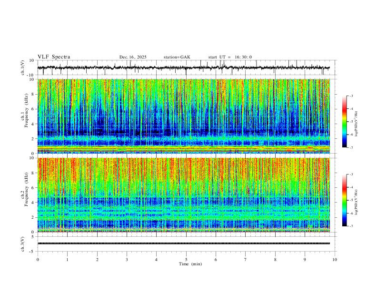The image size is (377, 291).
Task: Click inside the ch.2 spectrogram
Action: pos(184,195)
